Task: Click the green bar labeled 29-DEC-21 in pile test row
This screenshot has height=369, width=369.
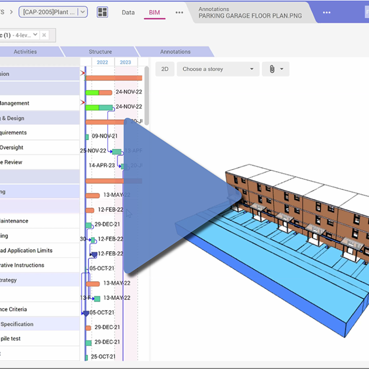Action: 88,343
